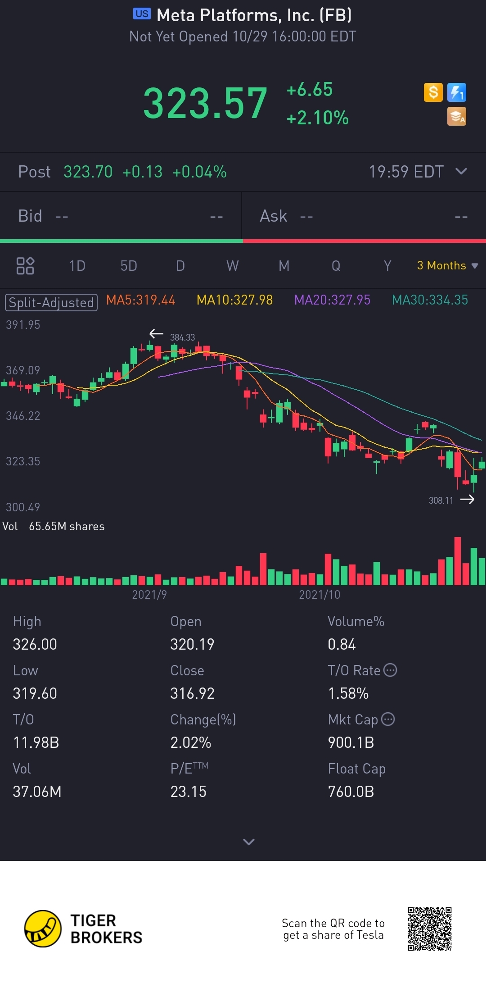
Task: Open the 3 Months period dropdown
Action: point(447,265)
